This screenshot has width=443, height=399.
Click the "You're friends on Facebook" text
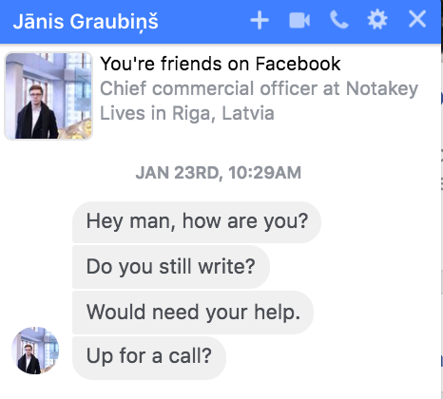[221, 64]
